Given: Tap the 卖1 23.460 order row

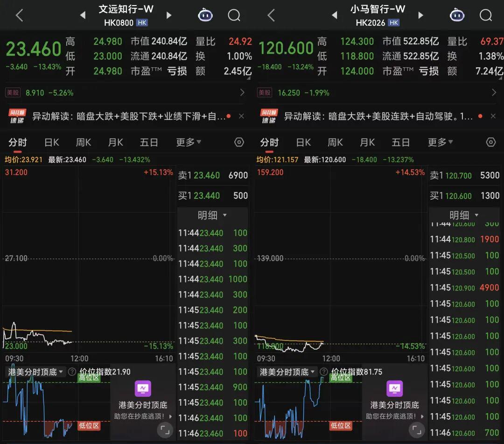Looking at the screenshot, I should [x=212, y=176].
